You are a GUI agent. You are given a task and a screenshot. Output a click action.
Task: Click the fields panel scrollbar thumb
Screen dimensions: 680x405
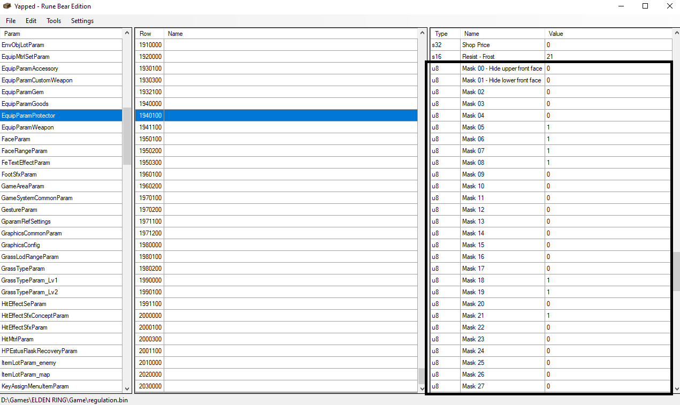(676, 271)
